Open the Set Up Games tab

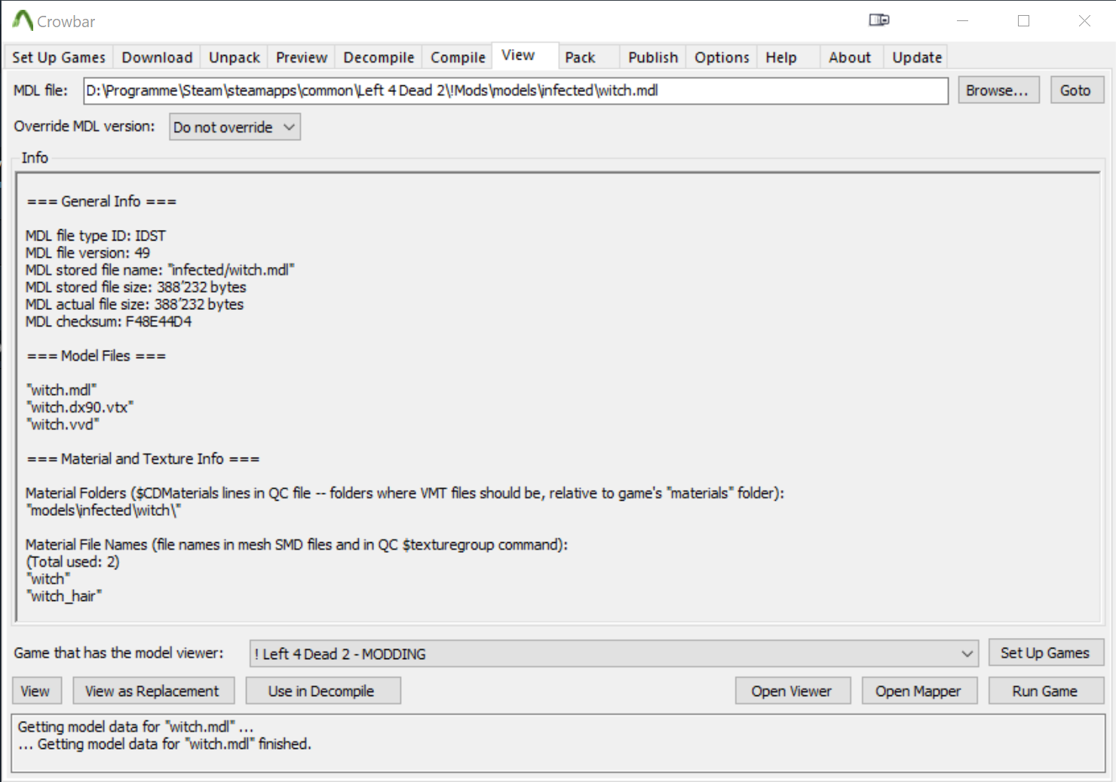pos(59,57)
